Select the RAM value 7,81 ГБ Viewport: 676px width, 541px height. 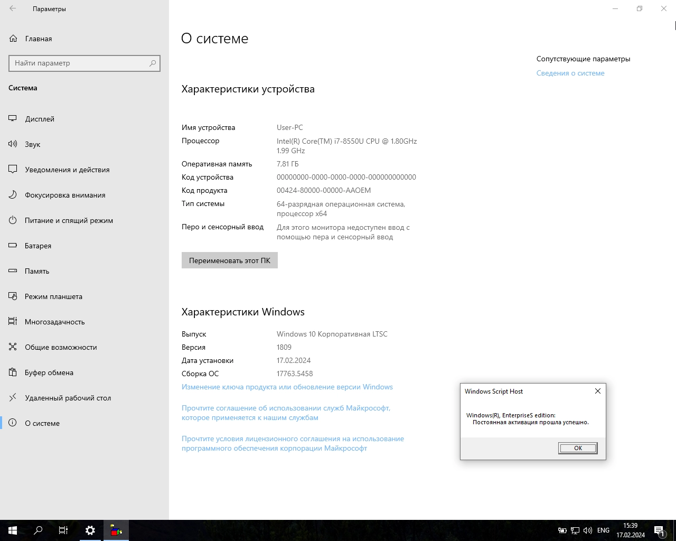tap(288, 164)
